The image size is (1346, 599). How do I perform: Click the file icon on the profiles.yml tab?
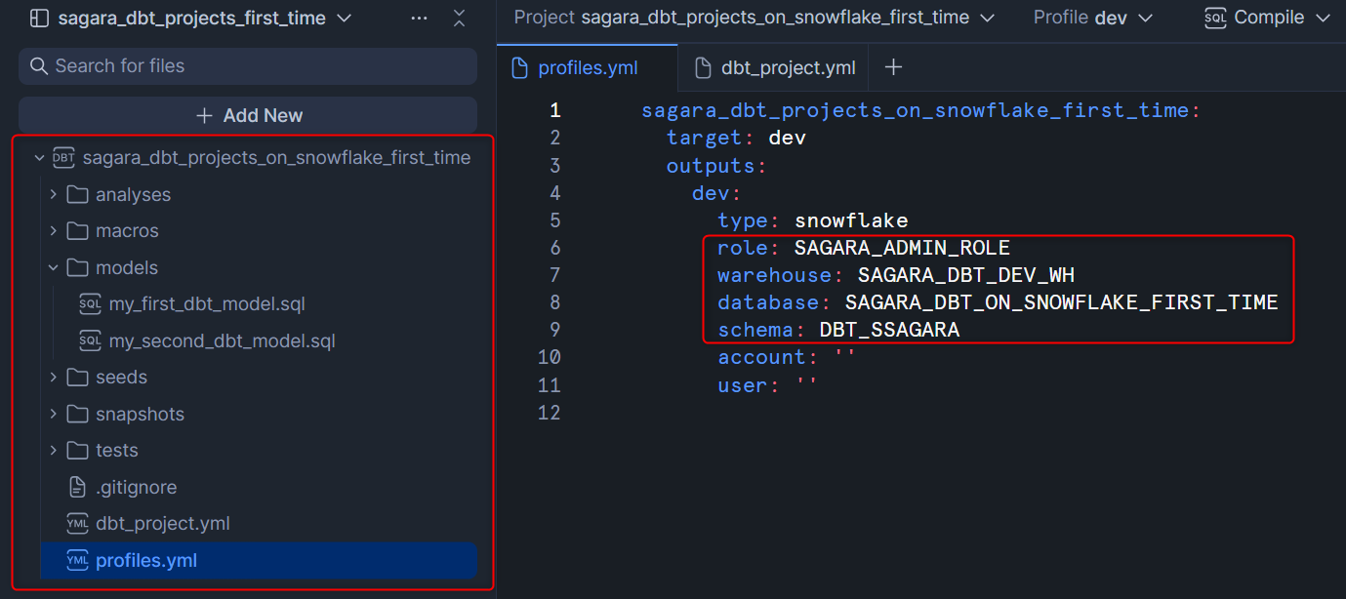520,68
